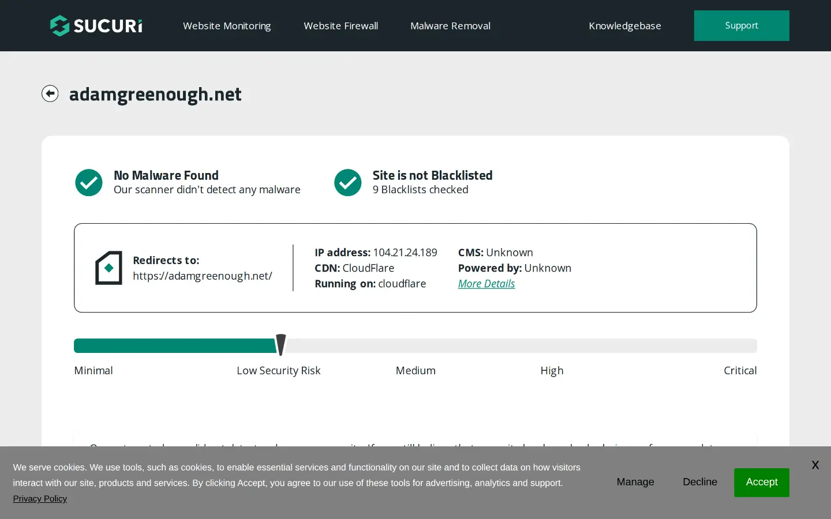Open the Knowledgebase menu item
Viewport: 831px width, 519px height.
(625, 25)
